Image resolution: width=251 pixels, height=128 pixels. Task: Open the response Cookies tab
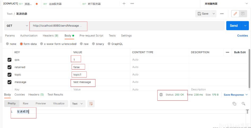click(x=20, y=95)
